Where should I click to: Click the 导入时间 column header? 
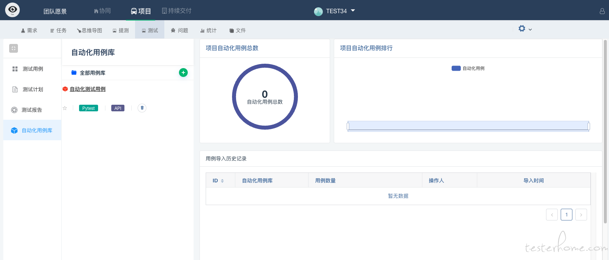point(534,181)
